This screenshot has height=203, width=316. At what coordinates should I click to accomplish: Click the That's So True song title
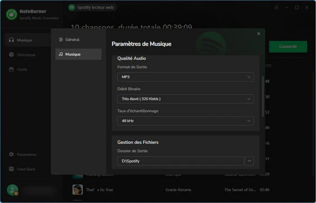(100, 190)
